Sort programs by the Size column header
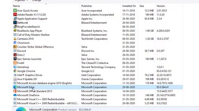 [142, 6]
